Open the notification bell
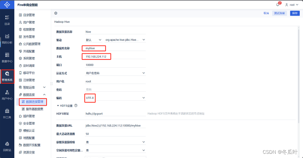Screen dimensions: 303x158 (x=278, y=5)
